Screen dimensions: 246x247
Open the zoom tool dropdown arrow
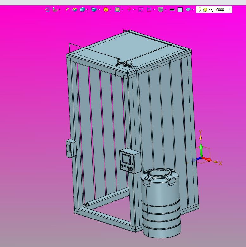[123, 10]
